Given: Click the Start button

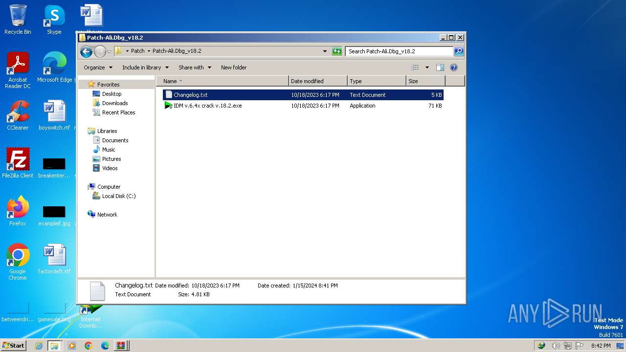Looking at the screenshot, I should 14,345.
